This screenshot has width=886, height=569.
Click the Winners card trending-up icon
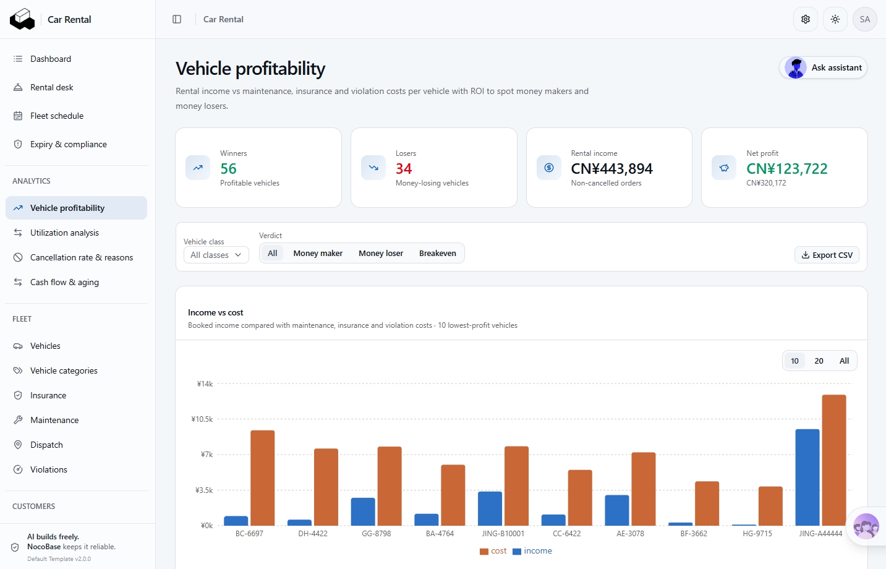coord(198,168)
